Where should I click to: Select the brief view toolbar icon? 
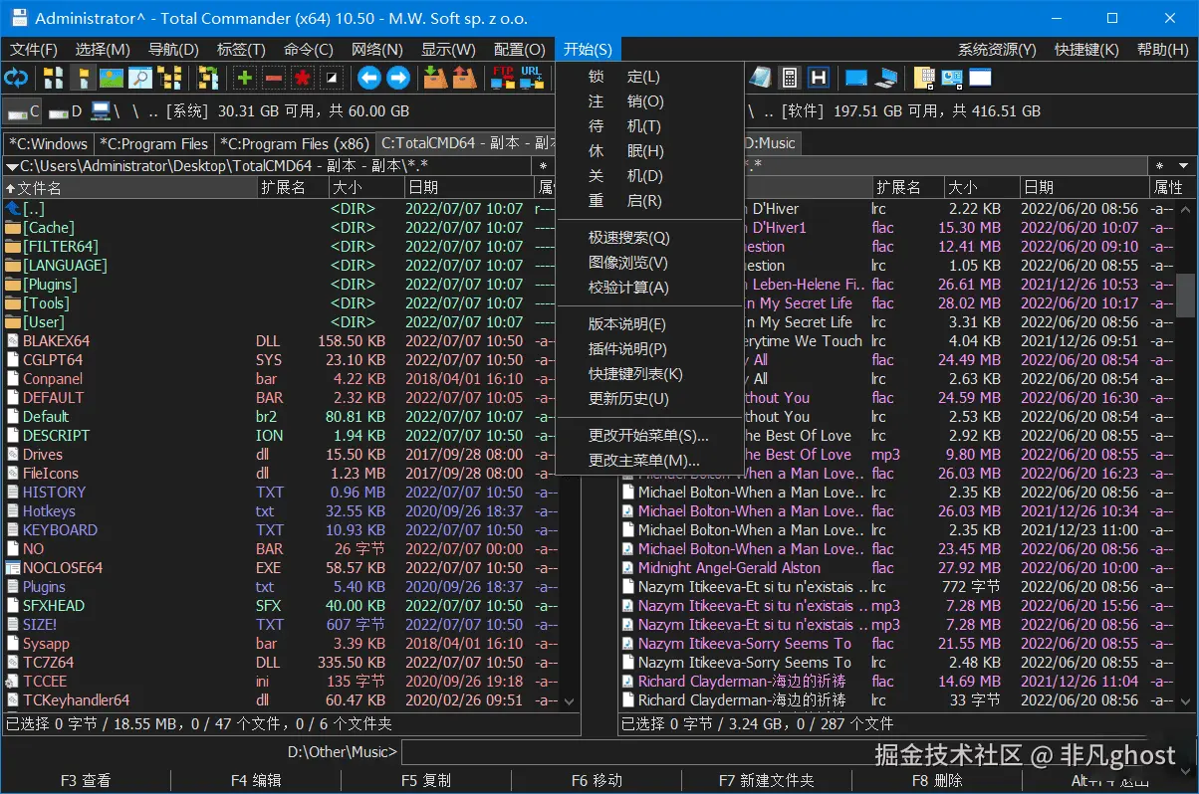click(54, 78)
